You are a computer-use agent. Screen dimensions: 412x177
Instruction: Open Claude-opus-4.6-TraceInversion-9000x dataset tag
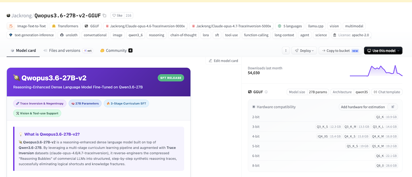point(146,26)
